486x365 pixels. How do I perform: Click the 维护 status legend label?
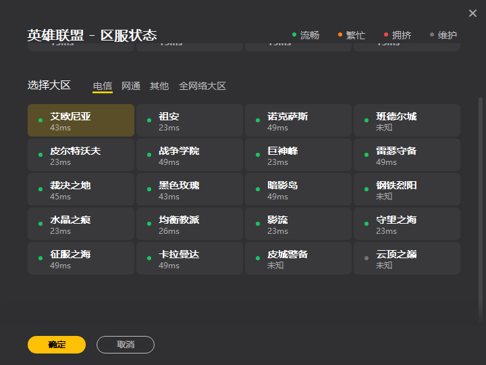pos(448,35)
